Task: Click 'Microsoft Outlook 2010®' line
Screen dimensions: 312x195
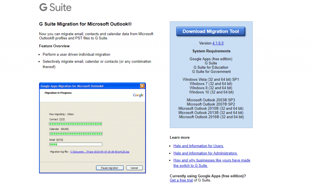Action: (211, 108)
